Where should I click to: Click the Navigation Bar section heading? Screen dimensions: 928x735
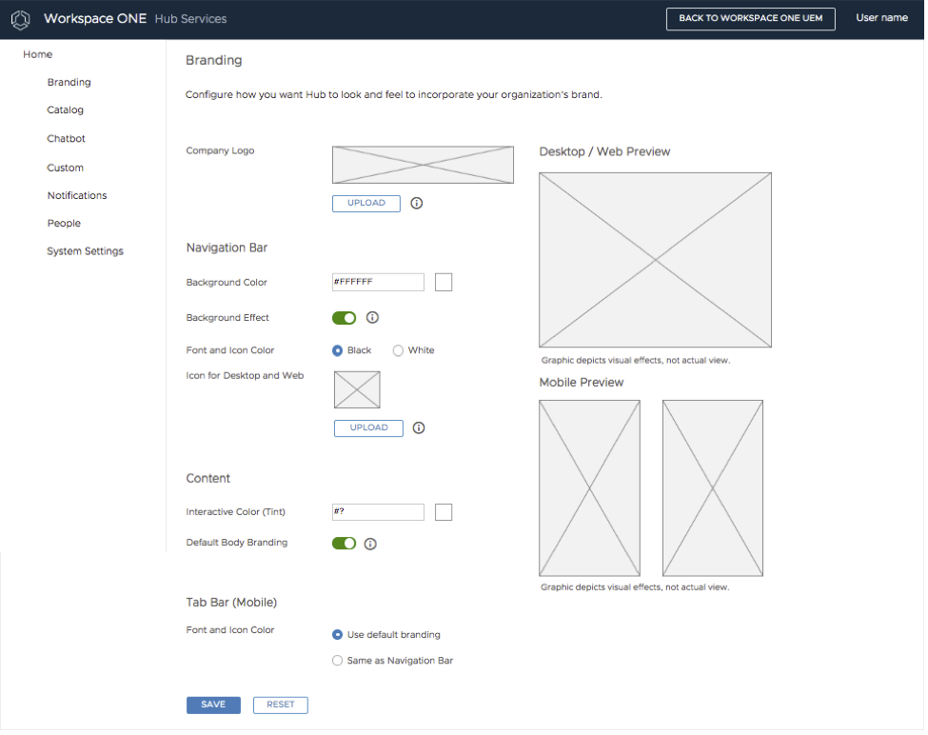[x=227, y=248]
